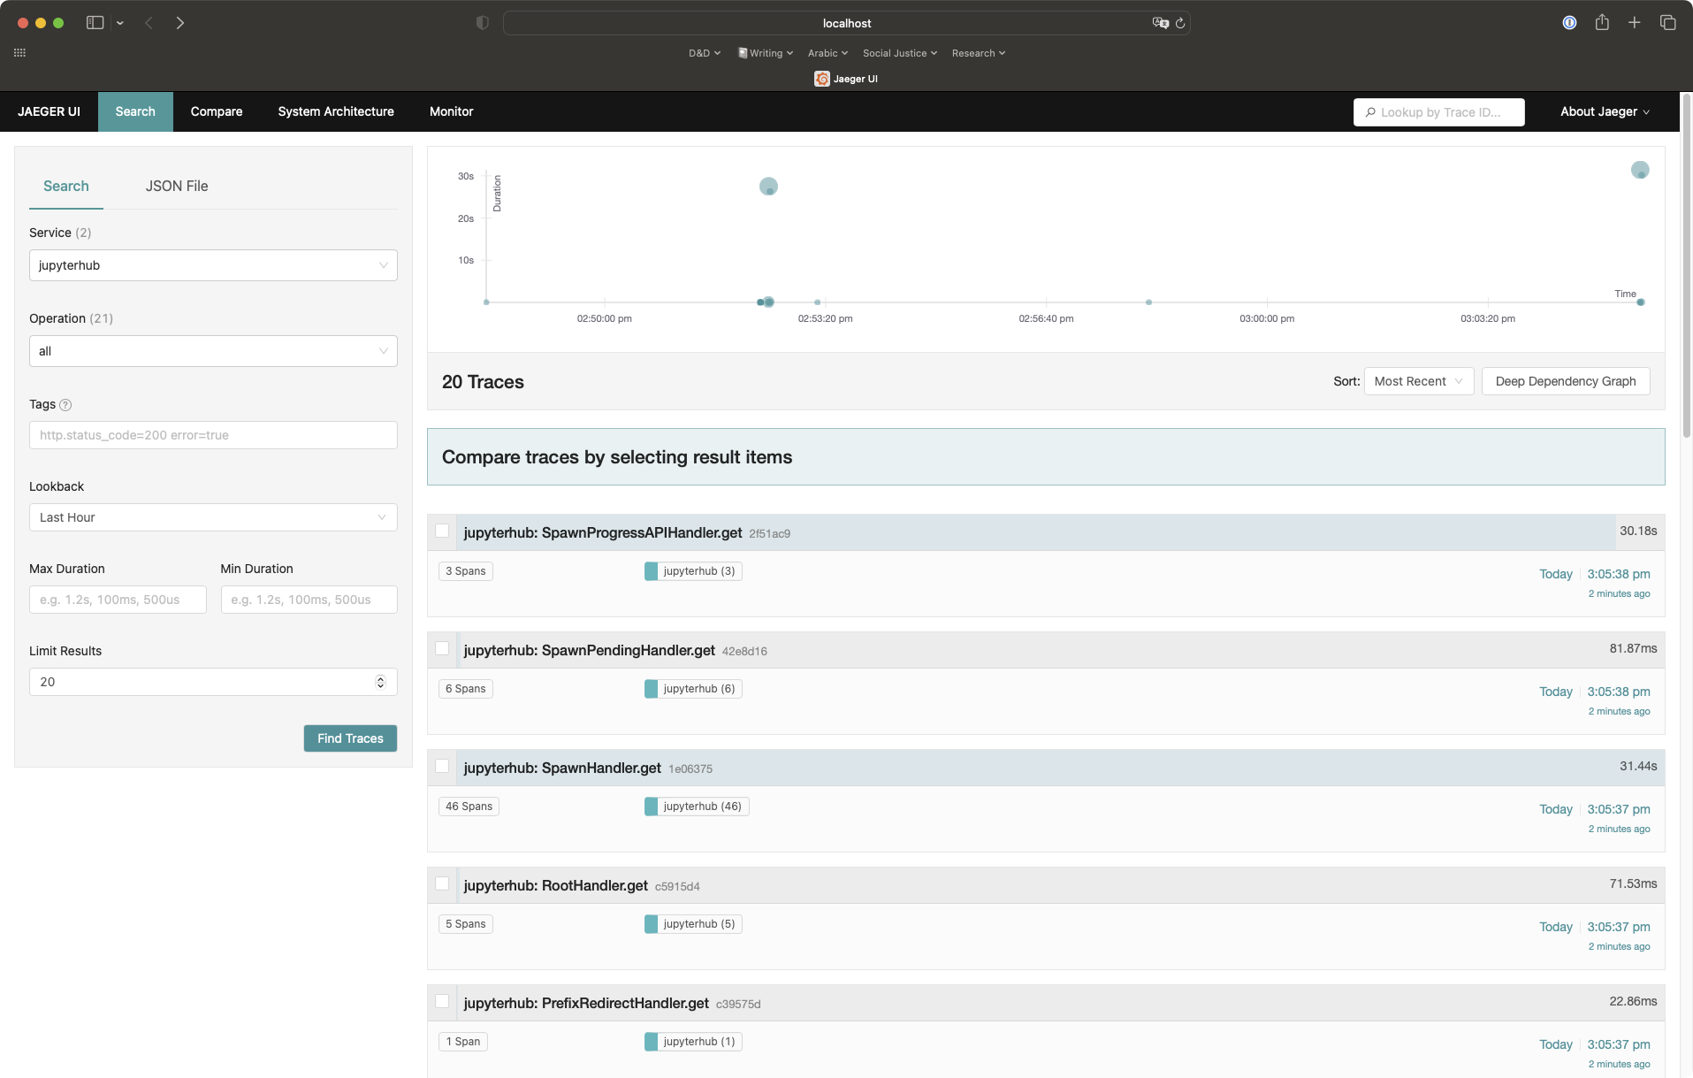Image resolution: width=1693 pixels, height=1078 pixels.
Task: Open the Social Justice bookmarks folder
Action: pyautogui.click(x=900, y=53)
